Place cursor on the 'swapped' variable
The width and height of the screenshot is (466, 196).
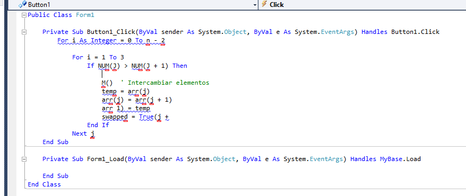(x=115, y=117)
